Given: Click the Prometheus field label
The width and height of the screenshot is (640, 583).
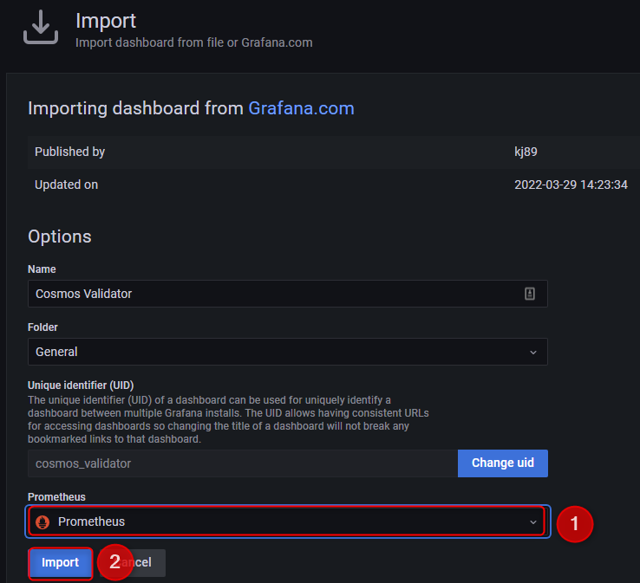Looking at the screenshot, I should pyautogui.click(x=56, y=497).
